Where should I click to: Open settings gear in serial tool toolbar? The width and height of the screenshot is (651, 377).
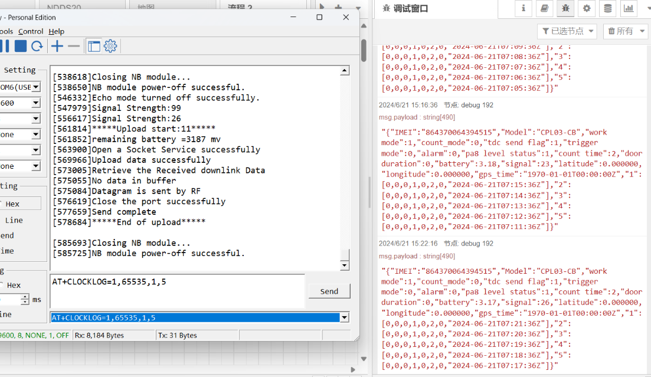[x=110, y=46]
